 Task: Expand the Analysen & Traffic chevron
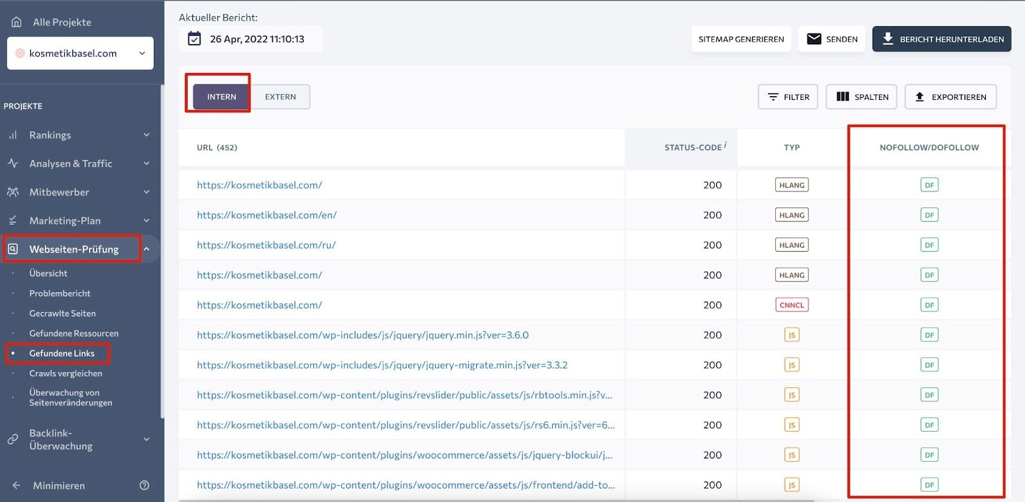pyautogui.click(x=146, y=163)
